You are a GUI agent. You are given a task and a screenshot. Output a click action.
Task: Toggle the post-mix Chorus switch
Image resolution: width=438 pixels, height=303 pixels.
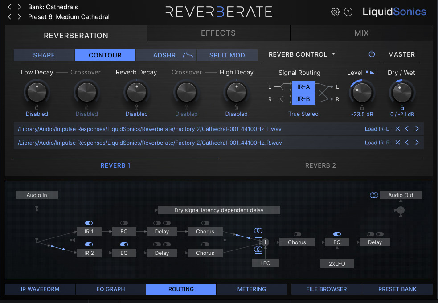(x=297, y=234)
